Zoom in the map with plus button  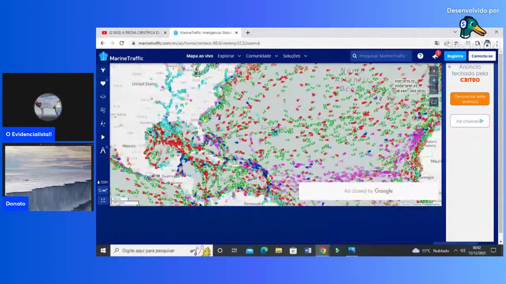click(x=434, y=71)
